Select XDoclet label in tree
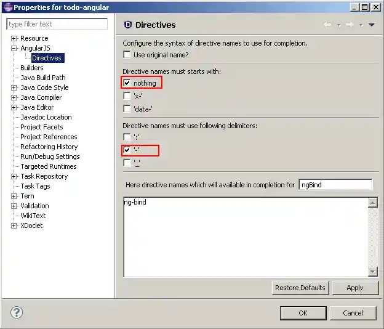The width and height of the screenshot is (384, 329). (x=31, y=225)
